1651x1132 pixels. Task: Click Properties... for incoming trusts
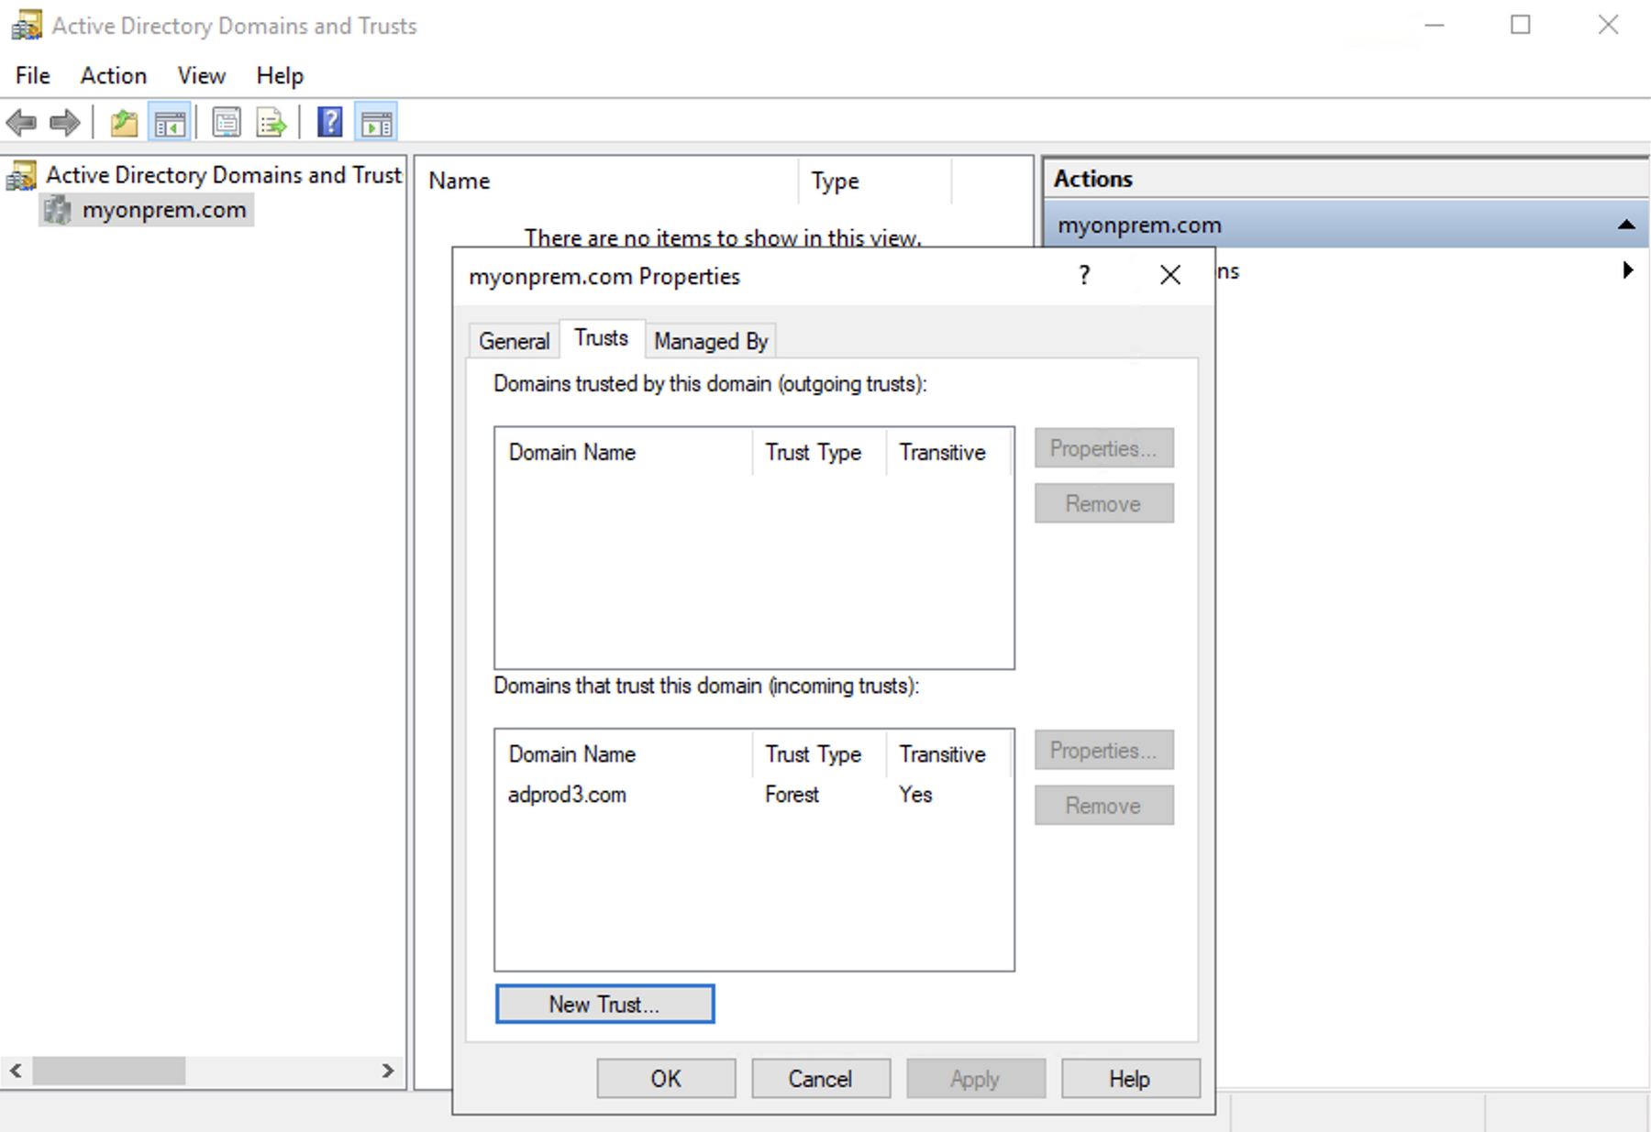tap(1104, 750)
